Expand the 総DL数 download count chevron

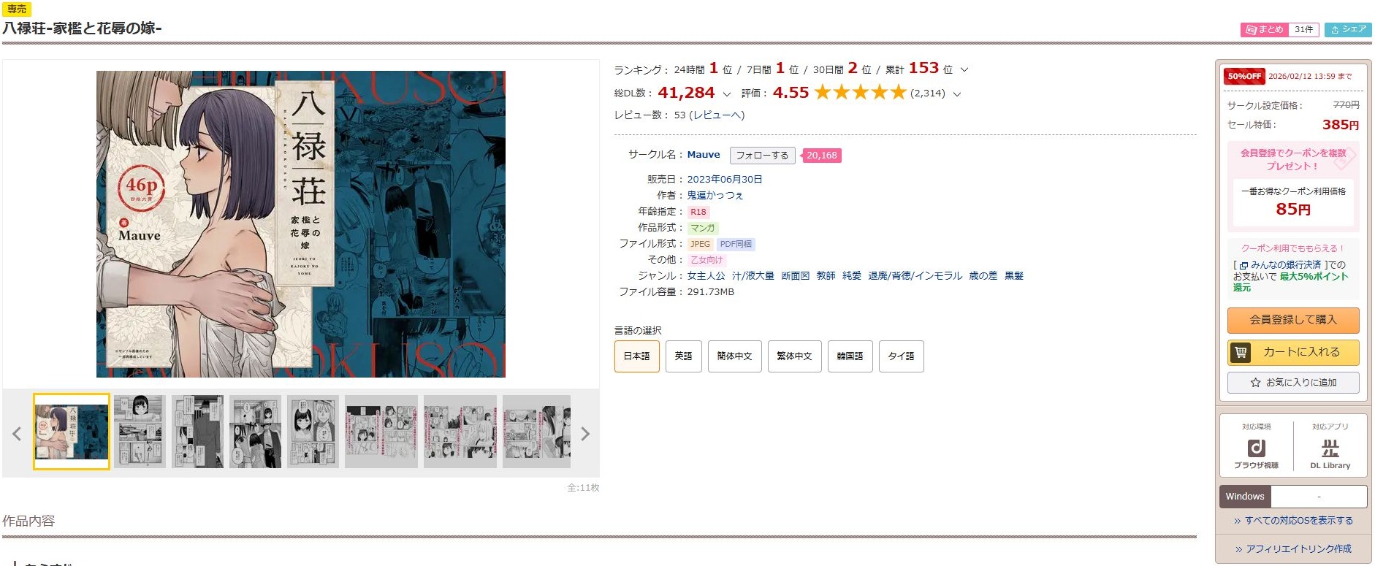coord(726,94)
